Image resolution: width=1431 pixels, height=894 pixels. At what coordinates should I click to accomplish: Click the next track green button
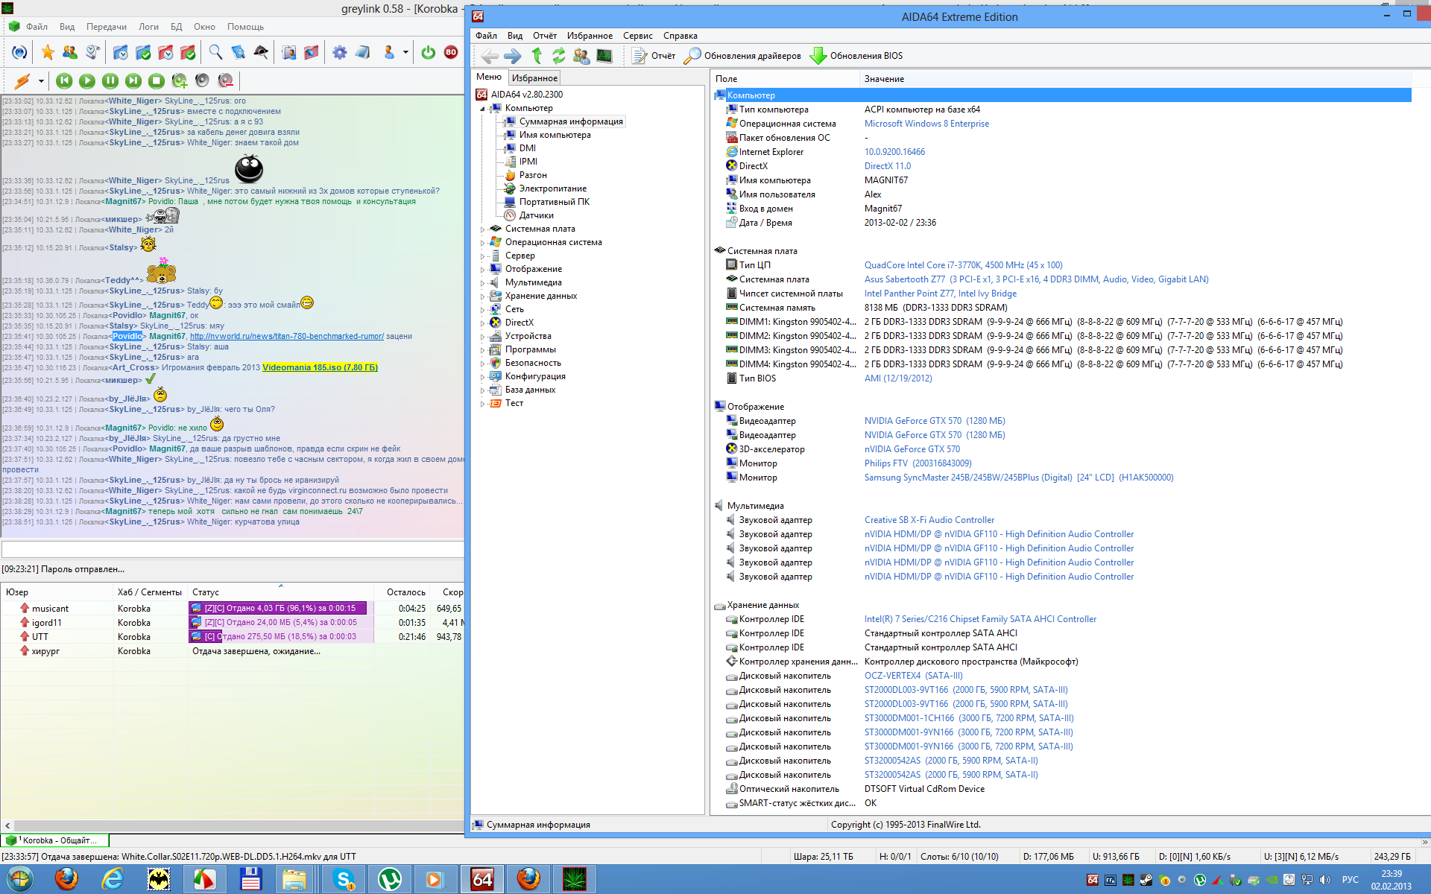click(133, 80)
